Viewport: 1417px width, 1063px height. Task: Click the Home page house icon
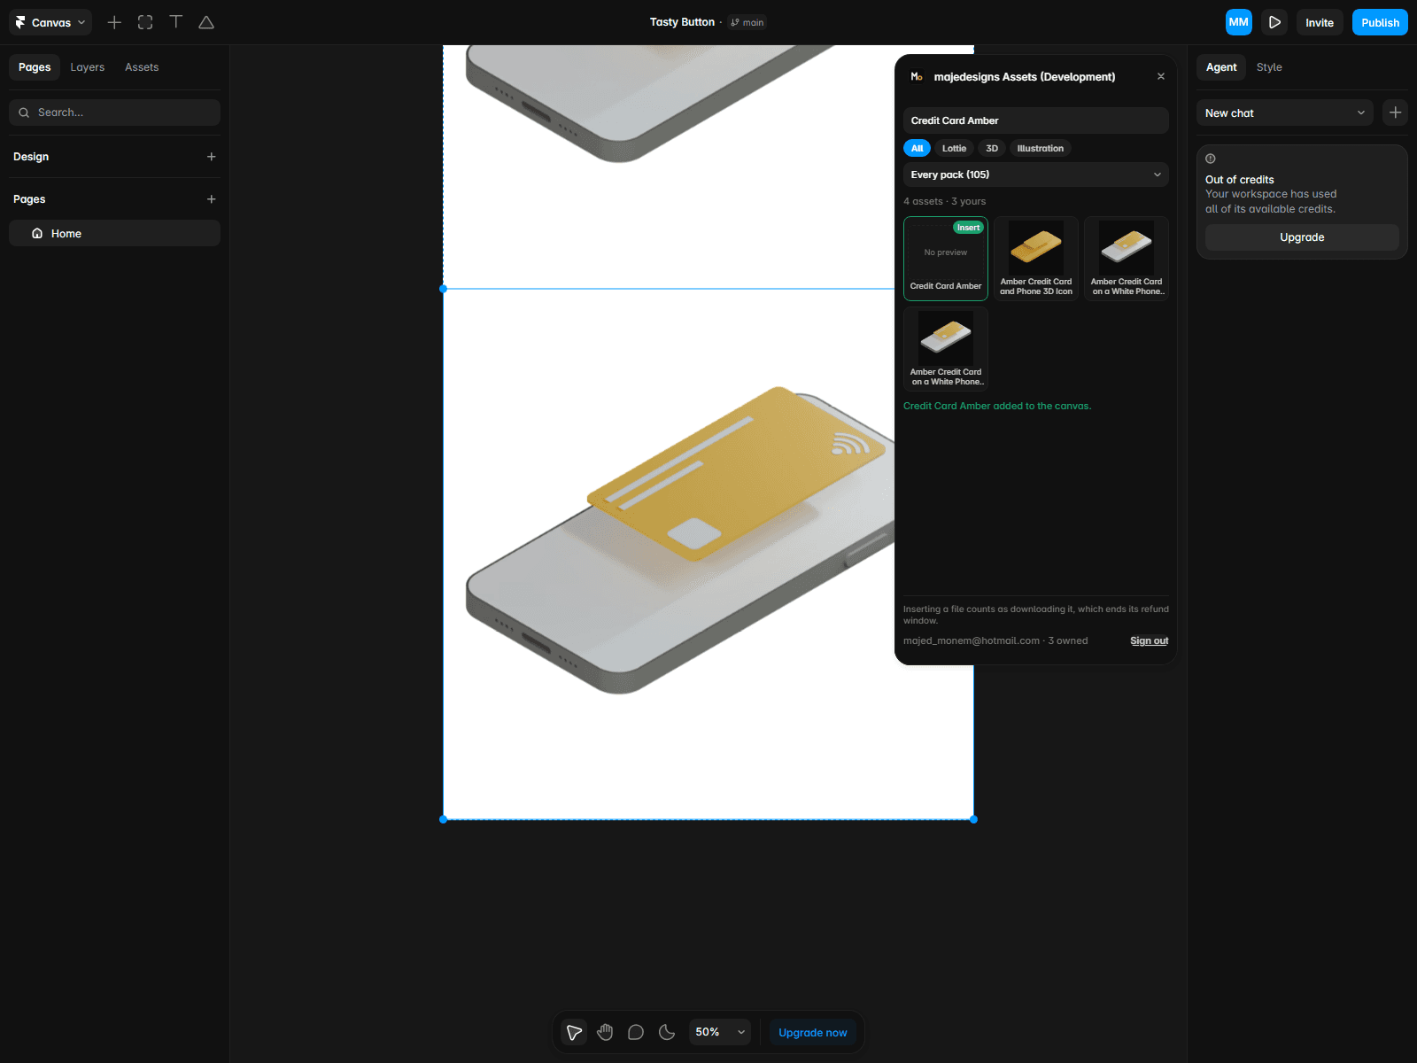pyautogui.click(x=37, y=233)
